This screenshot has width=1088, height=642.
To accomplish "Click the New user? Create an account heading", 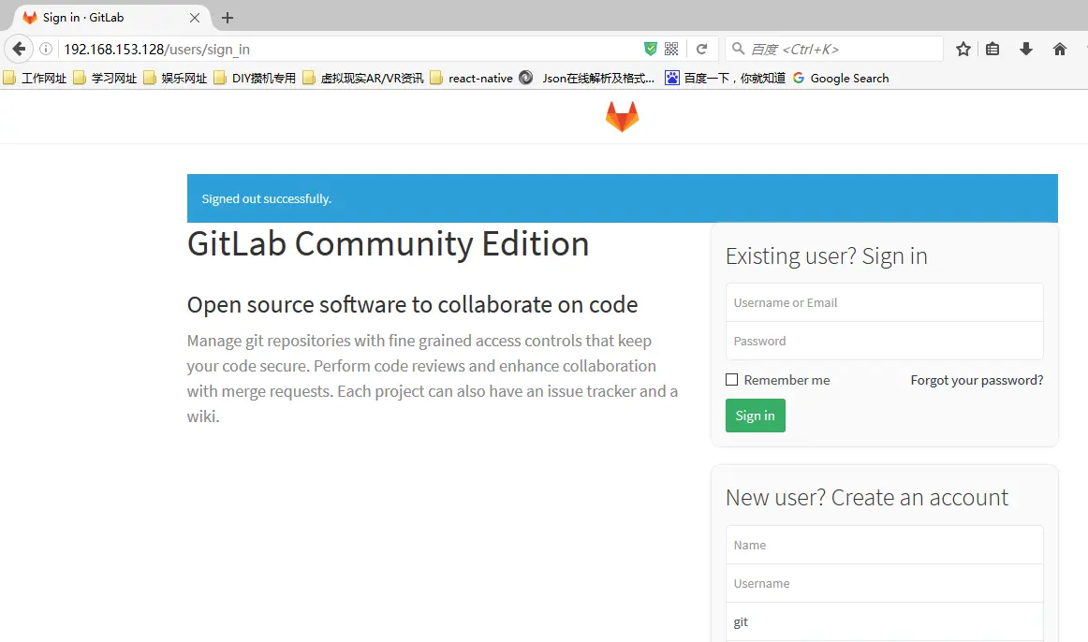I will pyautogui.click(x=867, y=498).
